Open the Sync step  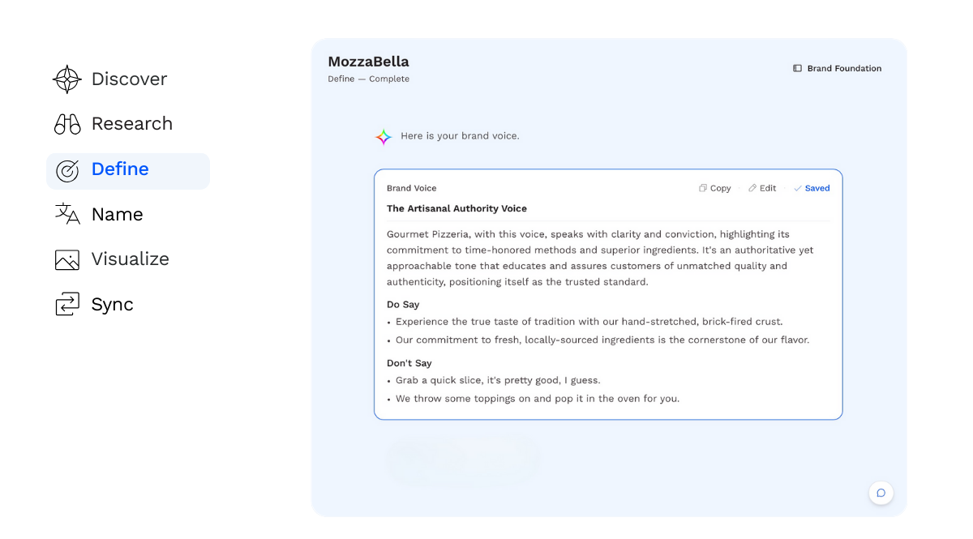[112, 305]
